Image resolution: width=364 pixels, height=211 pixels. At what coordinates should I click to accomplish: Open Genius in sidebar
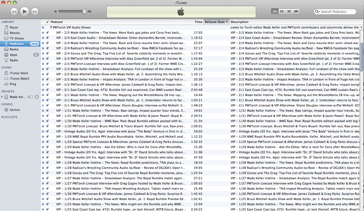click(x=15, y=110)
